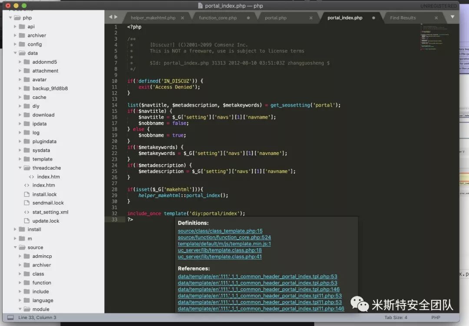This screenshot has width=469, height=326.
Task: Expand the install folder
Action: click(x=15, y=229)
